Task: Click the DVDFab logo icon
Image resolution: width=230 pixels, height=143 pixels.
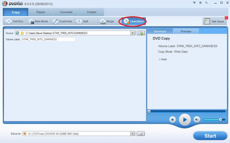Action: 5,4
